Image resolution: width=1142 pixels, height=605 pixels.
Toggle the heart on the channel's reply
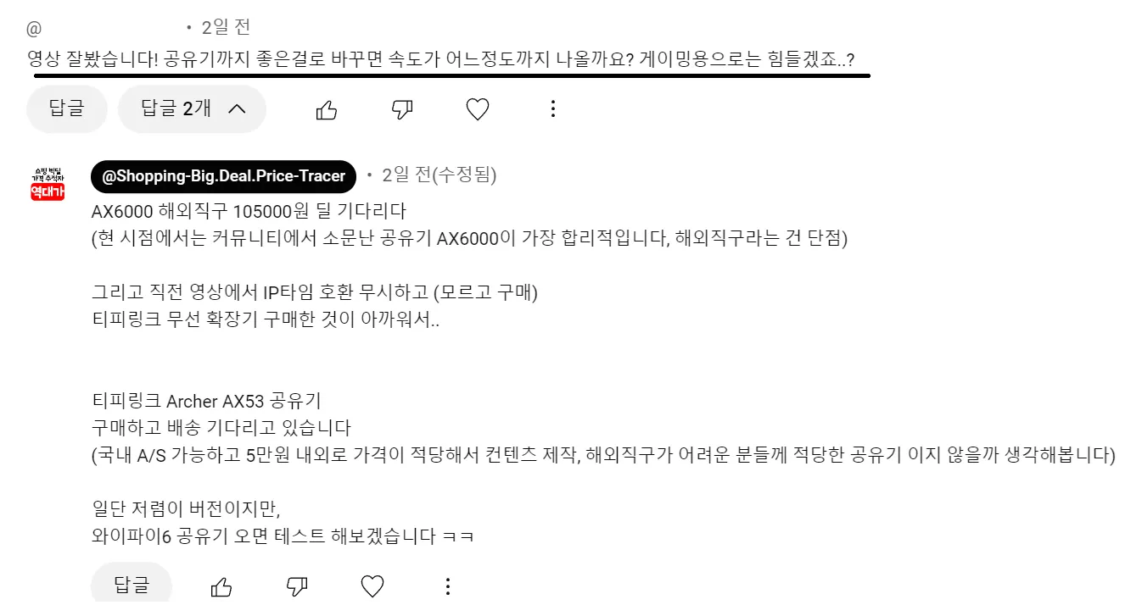pyautogui.click(x=372, y=586)
